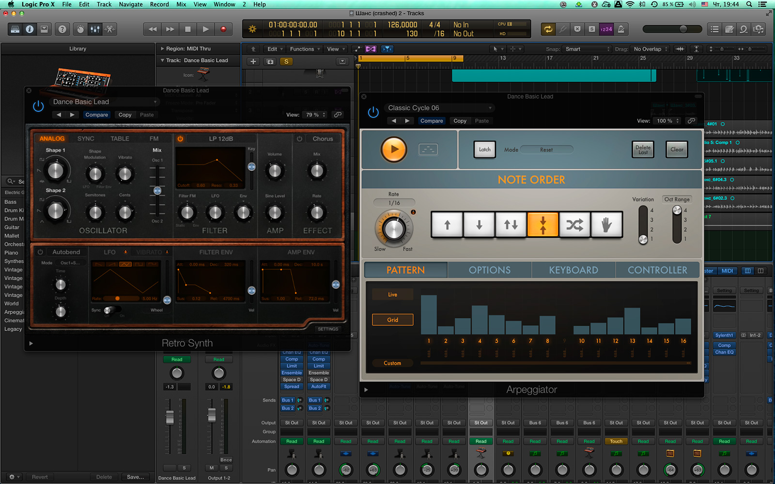The image size is (775, 484).
Task: Enable the Cycle mode button
Action: [x=548, y=30]
